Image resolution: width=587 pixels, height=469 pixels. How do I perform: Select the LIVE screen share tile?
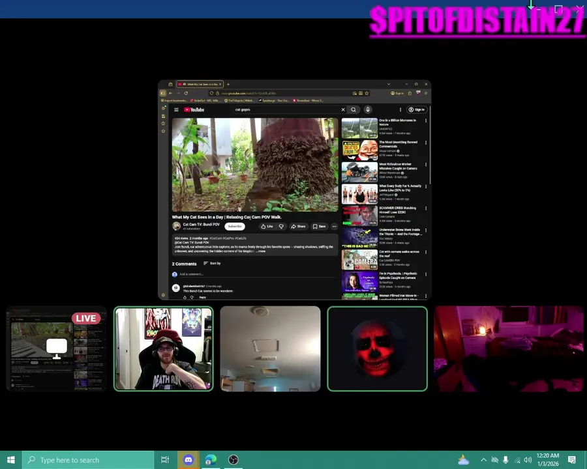coord(57,348)
